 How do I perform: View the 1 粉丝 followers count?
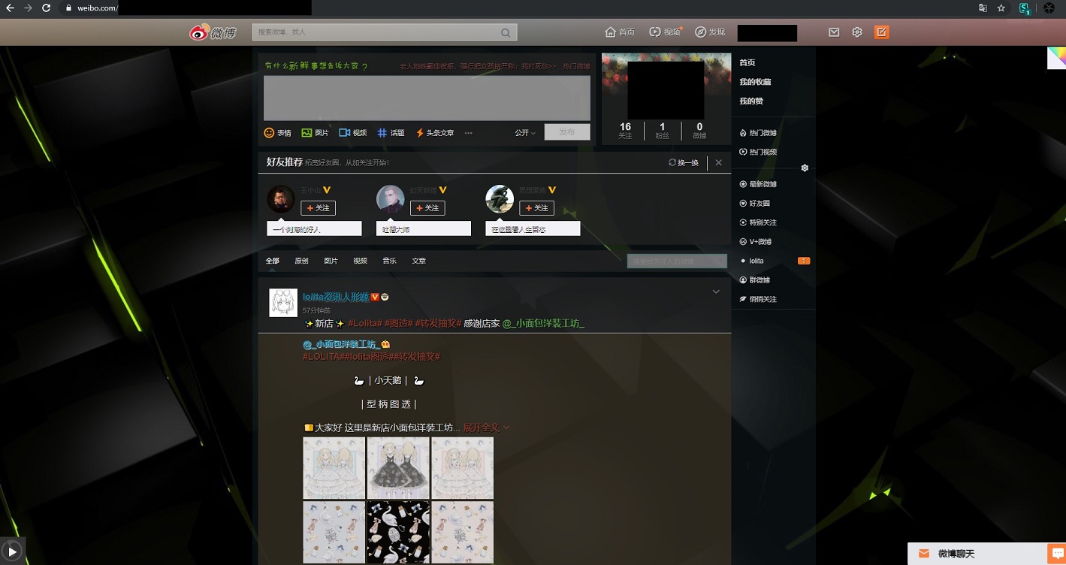pos(662,131)
